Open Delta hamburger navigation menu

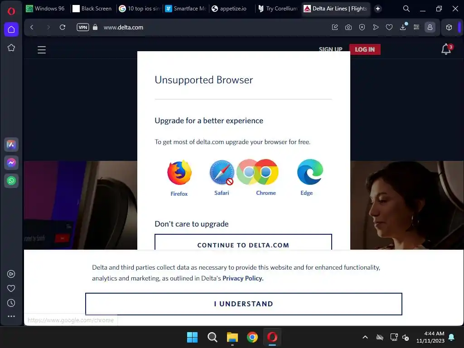pyautogui.click(x=42, y=50)
